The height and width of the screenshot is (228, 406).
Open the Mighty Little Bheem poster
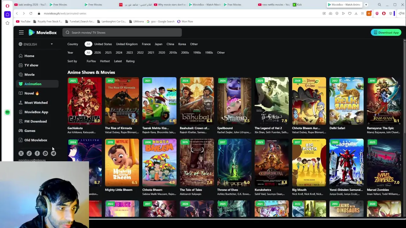point(122,162)
